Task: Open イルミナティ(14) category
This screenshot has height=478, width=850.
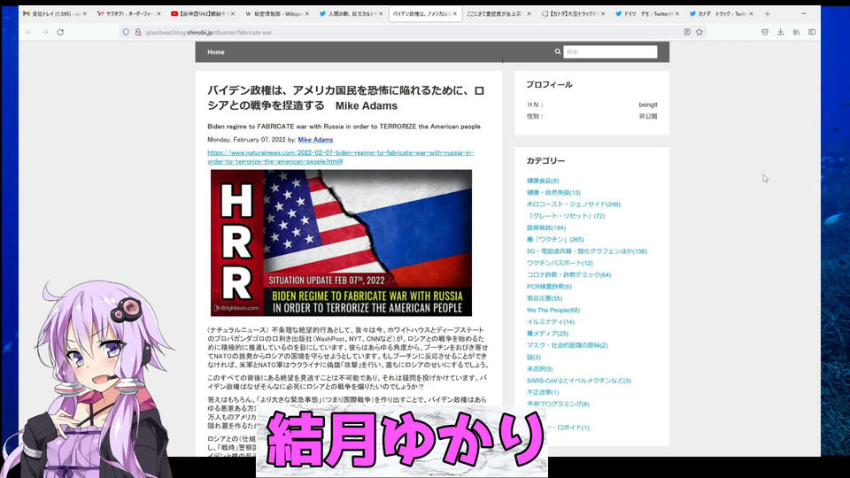Action: (x=550, y=322)
